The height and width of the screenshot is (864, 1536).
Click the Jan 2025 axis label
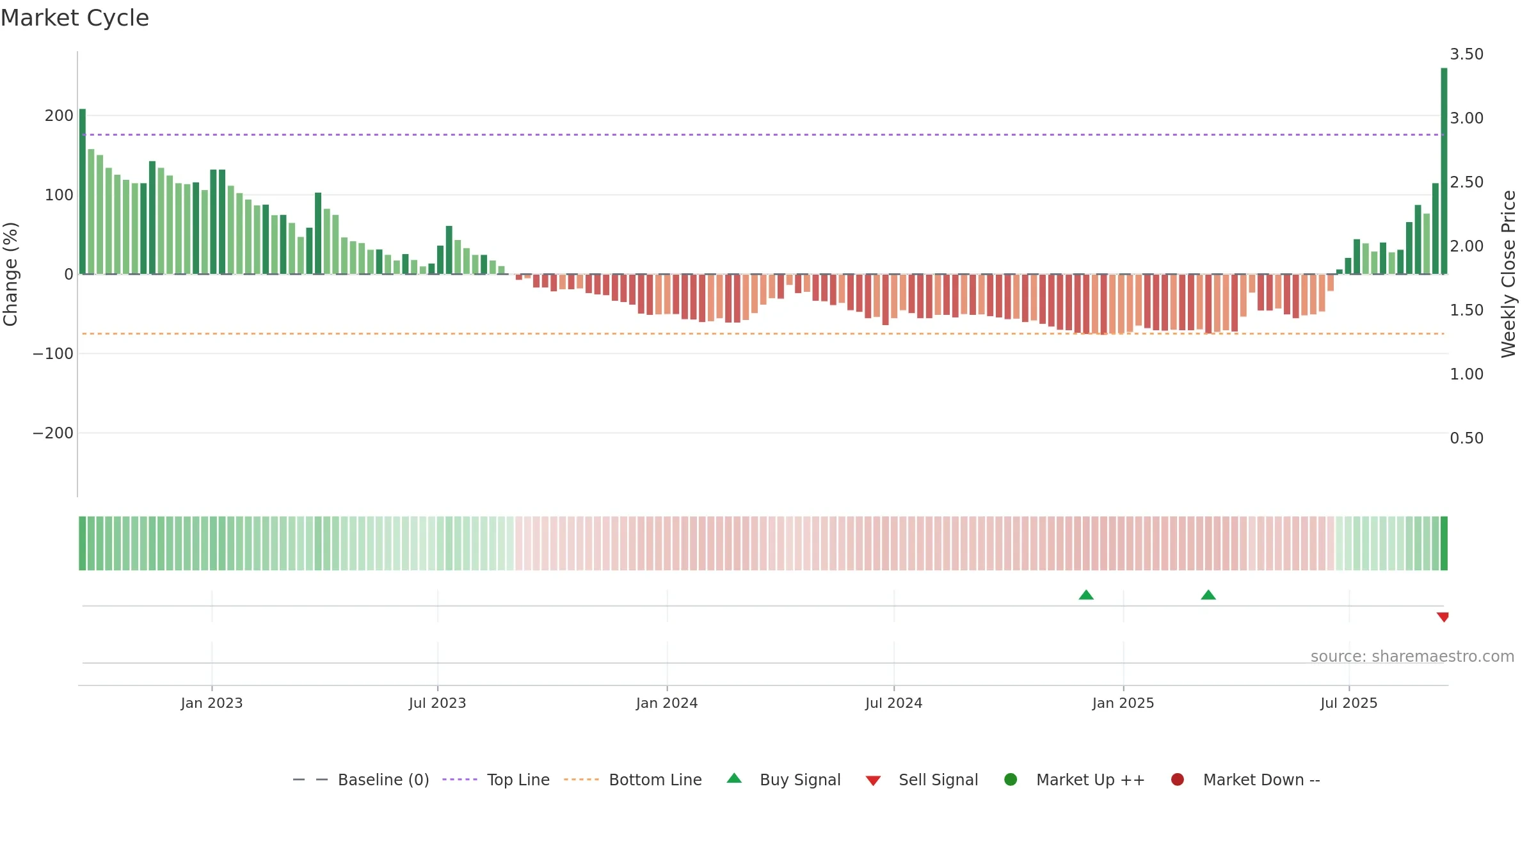(x=1123, y=703)
